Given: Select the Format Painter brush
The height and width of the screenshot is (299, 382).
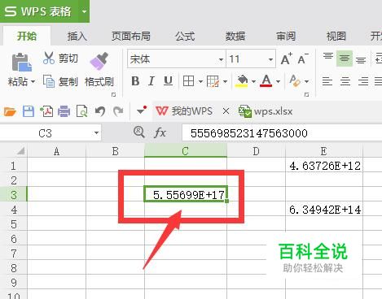Looking at the screenshot, I should 99,61.
